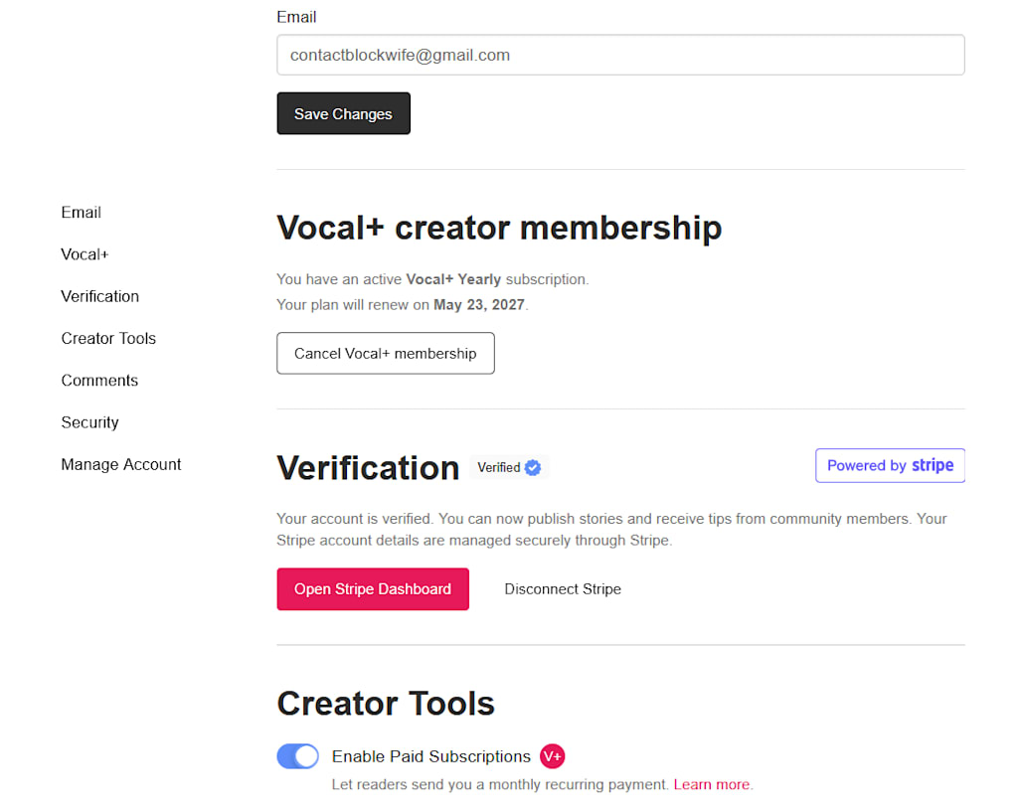Click the renewal date May 23, 2027
This screenshot has height=811, width=1018.
tap(479, 305)
